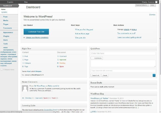Click Add Media in QuickPress
Viewport: 161px width, 113px height.
(97, 58)
